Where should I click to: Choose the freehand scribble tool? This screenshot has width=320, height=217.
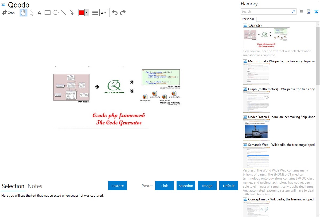click(72, 13)
